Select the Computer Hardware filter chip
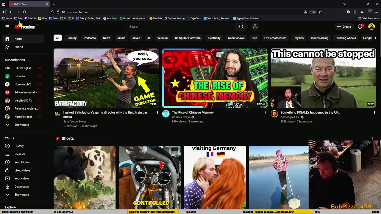This screenshot has width=381, height=214. point(188,38)
